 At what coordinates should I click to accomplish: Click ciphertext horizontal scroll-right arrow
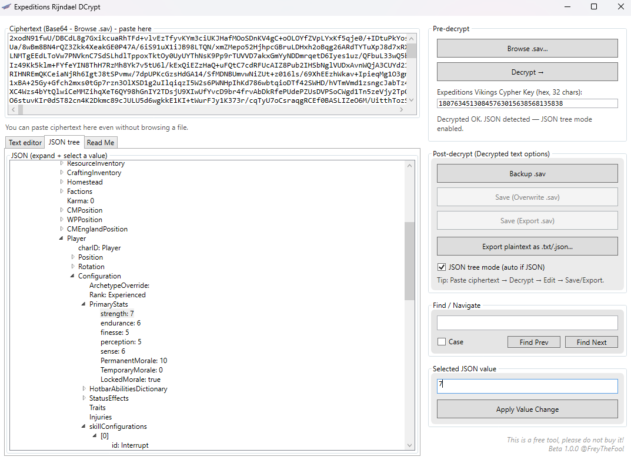pyautogui.click(x=401, y=109)
